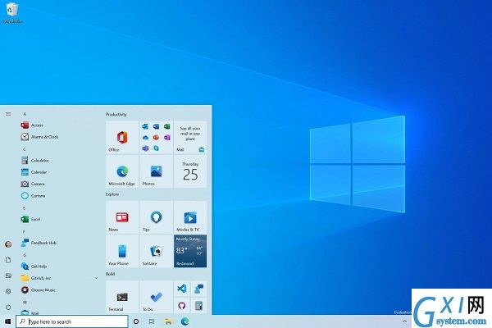Click the Windows Start button

[x=8, y=321]
